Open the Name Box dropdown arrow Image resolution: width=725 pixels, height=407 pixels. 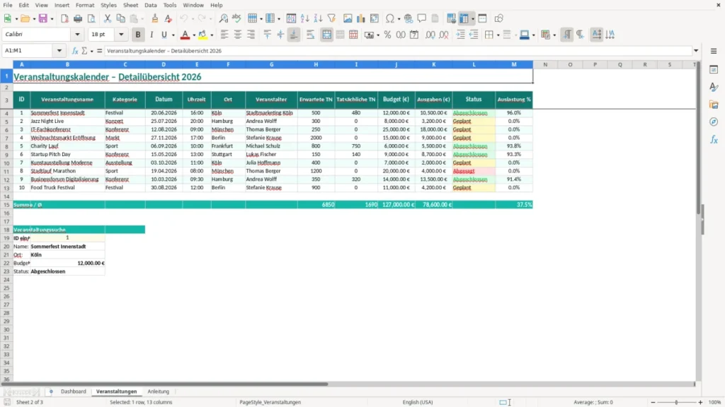[x=59, y=51]
